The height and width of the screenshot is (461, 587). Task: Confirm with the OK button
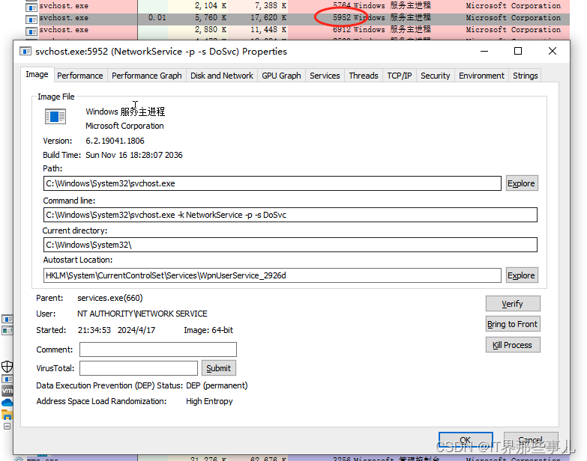(466, 440)
